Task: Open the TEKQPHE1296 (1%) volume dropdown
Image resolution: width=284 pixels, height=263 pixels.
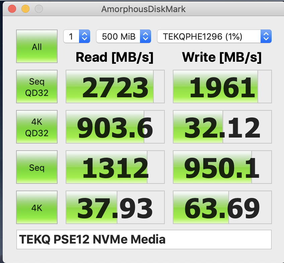Action: [x=214, y=36]
